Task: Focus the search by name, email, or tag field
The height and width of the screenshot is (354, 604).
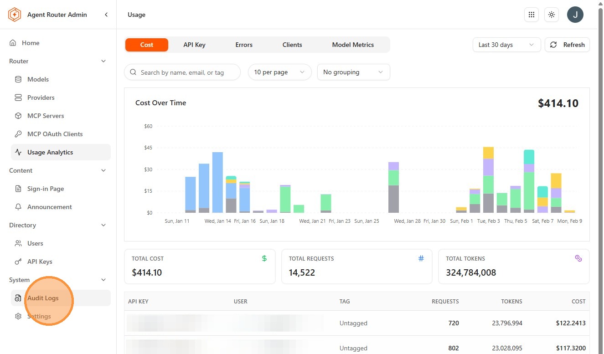Action: point(182,72)
